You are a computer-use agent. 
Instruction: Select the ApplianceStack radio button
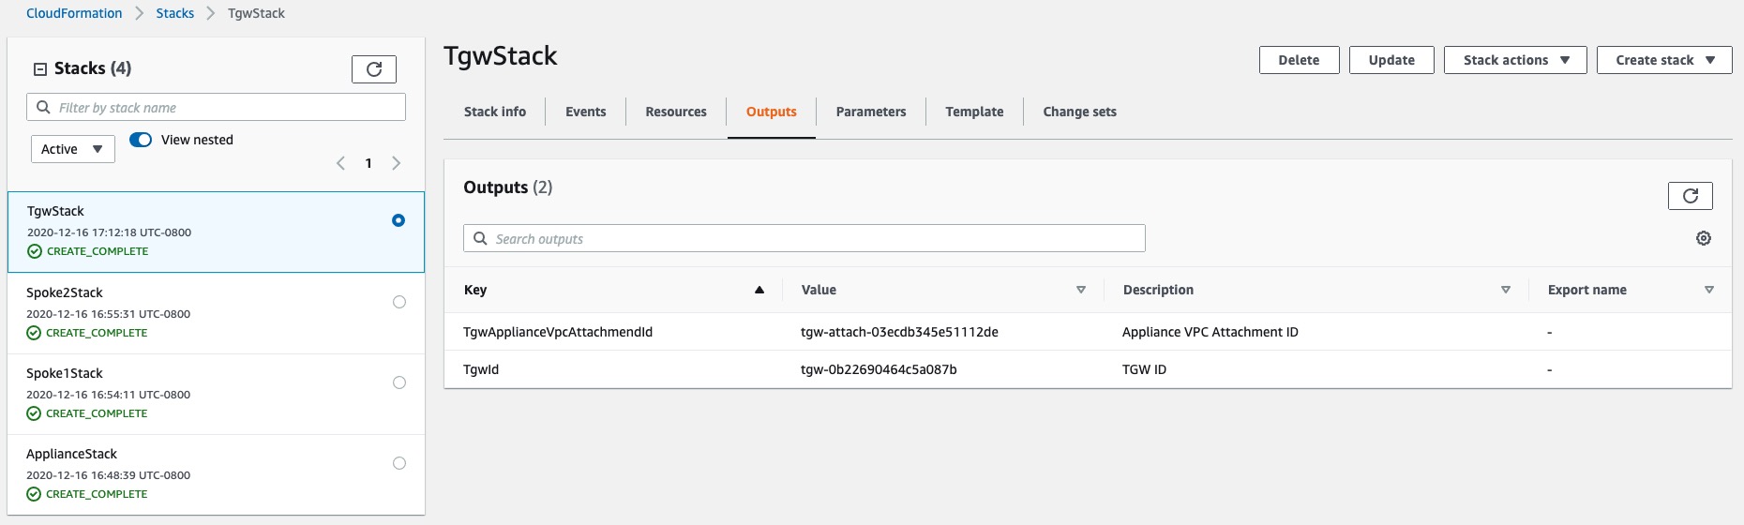(399, 463)
